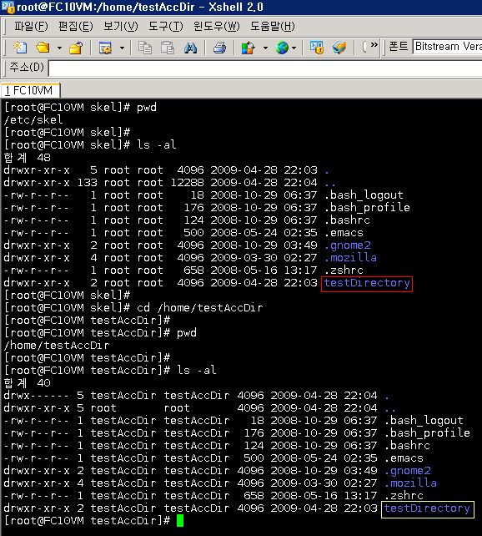The width and height of the screenshot is (482, 536).
Task: Click inside the 주소(D) address field
Action: pyautogui.click(x=265, y=68)
